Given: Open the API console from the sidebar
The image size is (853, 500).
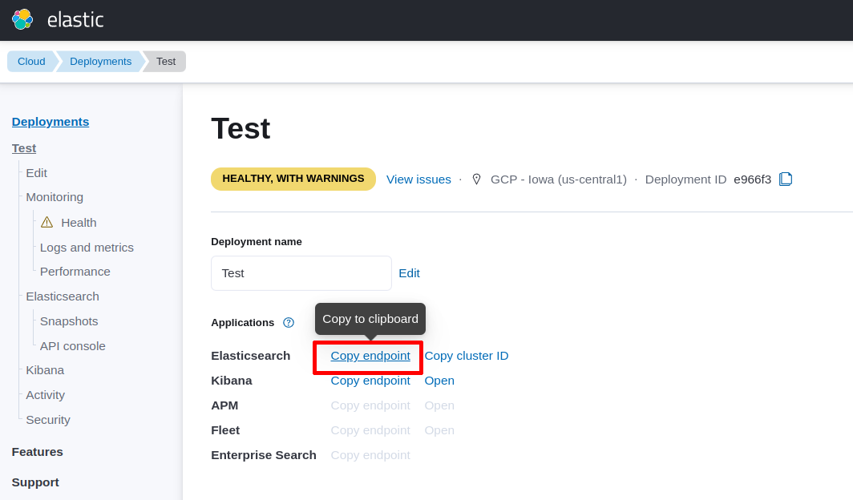Looking at the screenshot, I should pos(72,345).
